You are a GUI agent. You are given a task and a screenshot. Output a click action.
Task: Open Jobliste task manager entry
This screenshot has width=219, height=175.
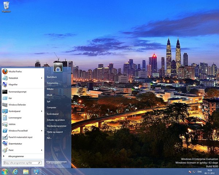13,124
